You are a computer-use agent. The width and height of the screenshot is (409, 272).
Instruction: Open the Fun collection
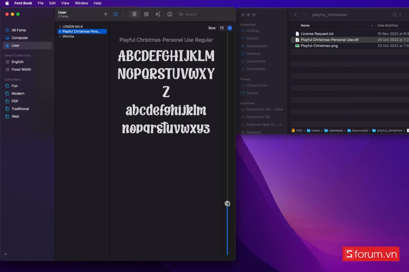click(x=27, y=86)
